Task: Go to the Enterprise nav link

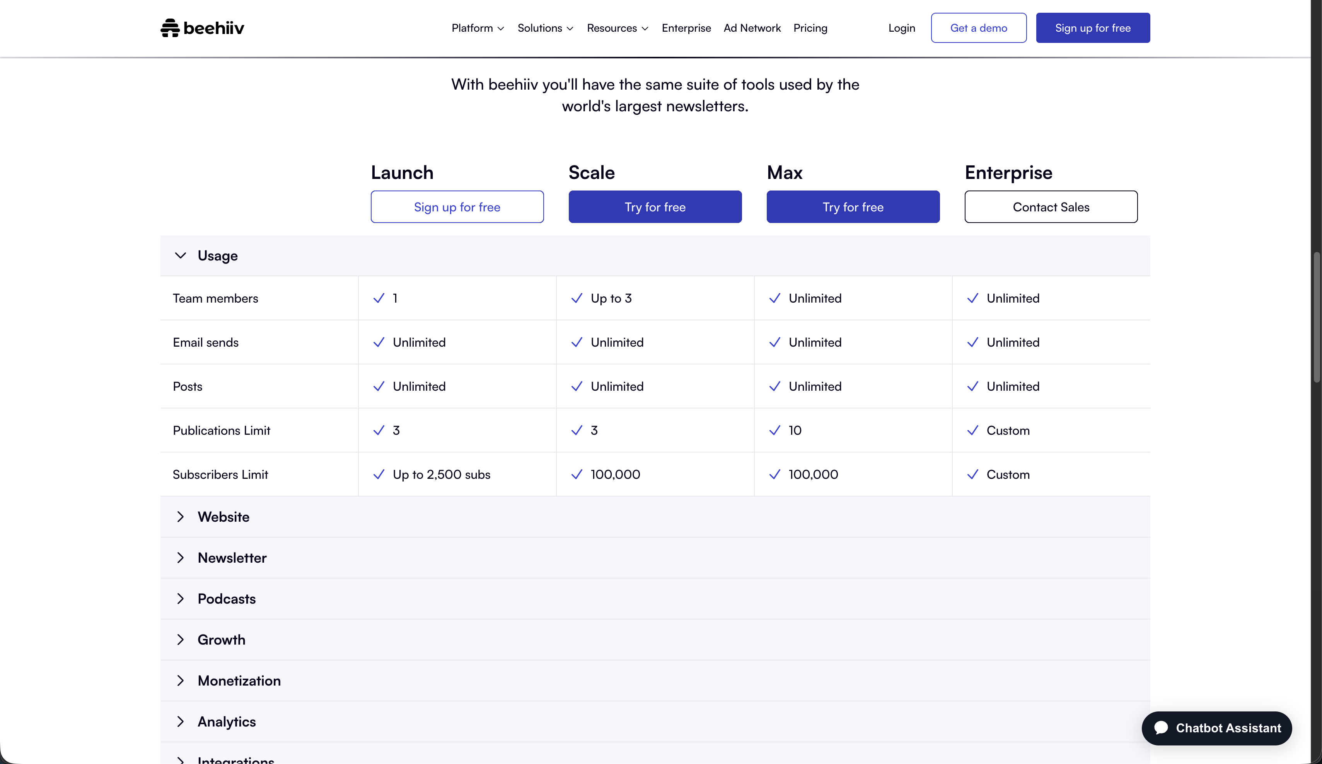Action: tap(686, 28)
